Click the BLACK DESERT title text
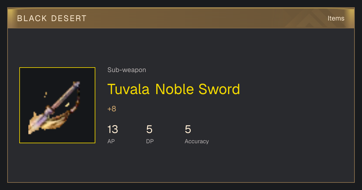Image resolution: width=362 pixels, height=190 pixels. (52, 18)
